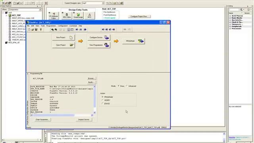This screenshot has height=143, width=254.
Task: Open the Edit menu in FlashPro
Action: tap(33, 26)
